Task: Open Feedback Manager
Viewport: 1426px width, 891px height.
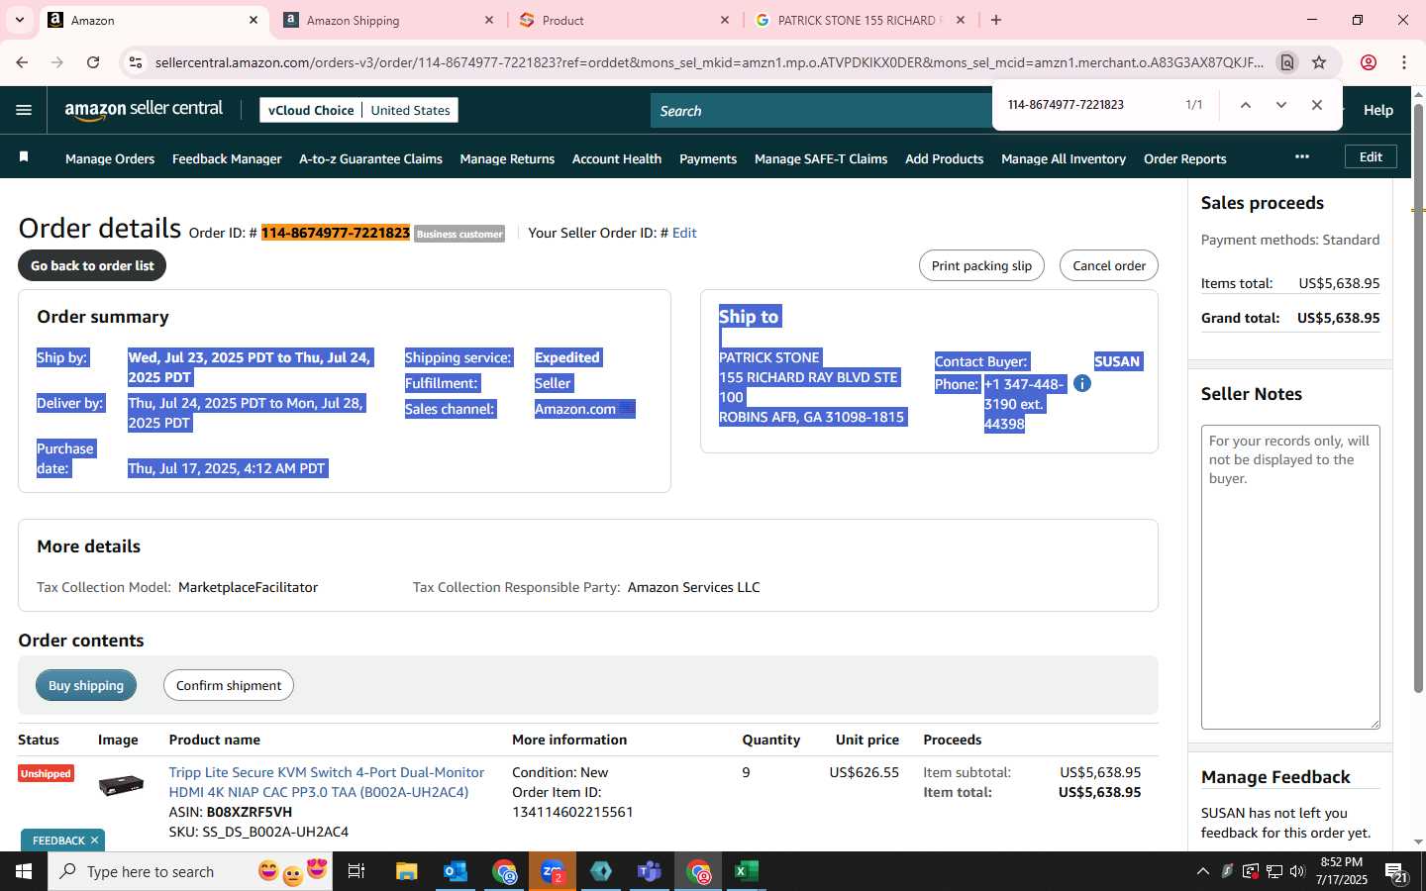Action: [x=227, y=158]
